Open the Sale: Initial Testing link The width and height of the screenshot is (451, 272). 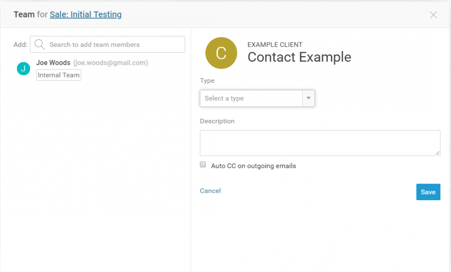[x=86, y=14]
